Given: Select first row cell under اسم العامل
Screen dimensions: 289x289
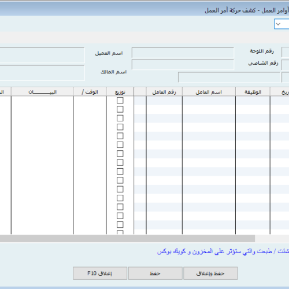Looking at the screenshot, I should [209, 101].
